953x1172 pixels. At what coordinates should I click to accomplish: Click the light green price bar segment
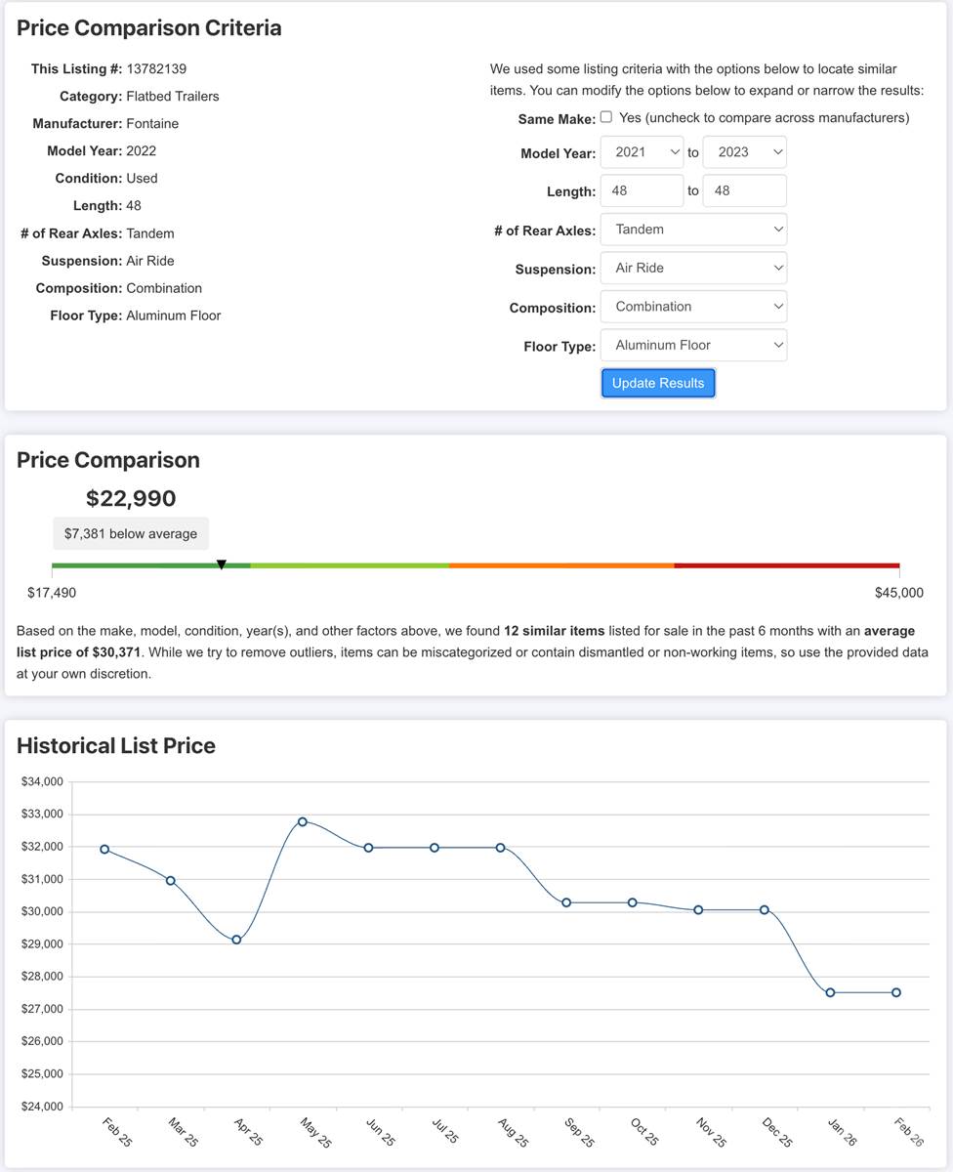click(350, 565)
